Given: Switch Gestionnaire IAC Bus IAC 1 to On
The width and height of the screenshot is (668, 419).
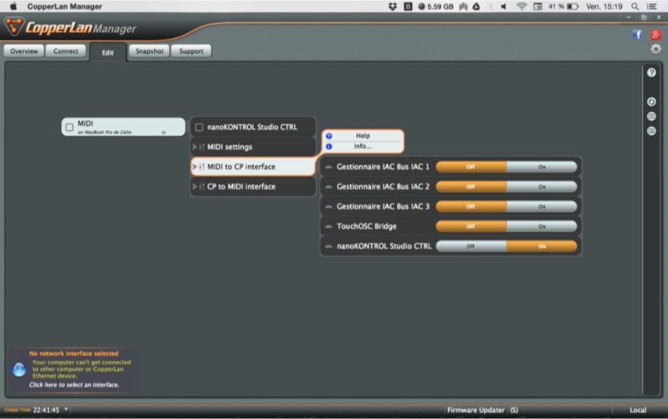Looking at the screenshot, I should pos(541,167).
